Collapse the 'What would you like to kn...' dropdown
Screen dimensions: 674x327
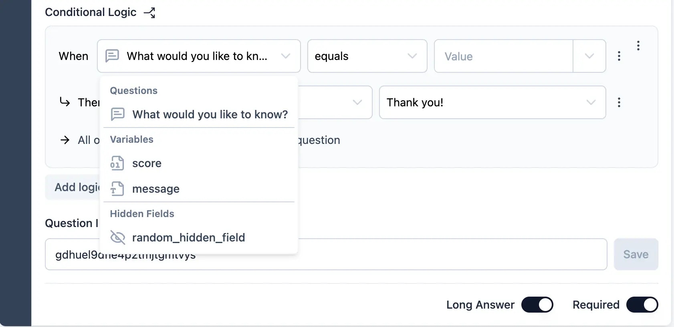tap(285, 56)
